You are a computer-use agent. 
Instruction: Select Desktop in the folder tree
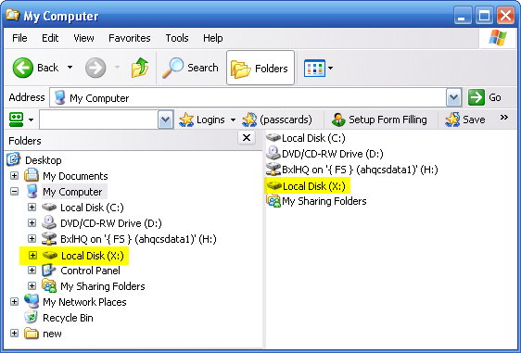click(44, 160)
